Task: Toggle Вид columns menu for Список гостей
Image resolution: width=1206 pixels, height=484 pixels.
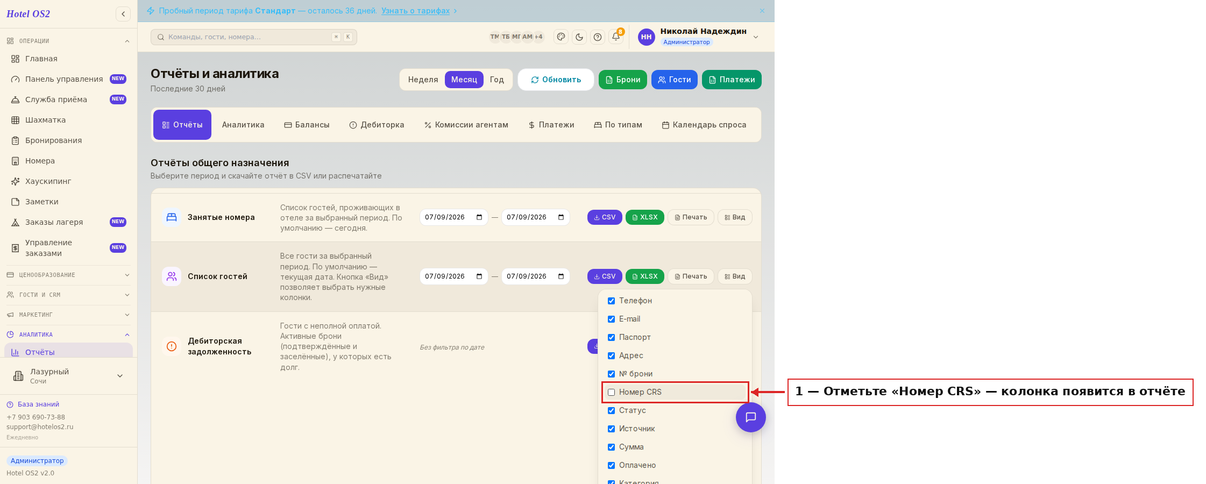Action: (x=735, y=276)
